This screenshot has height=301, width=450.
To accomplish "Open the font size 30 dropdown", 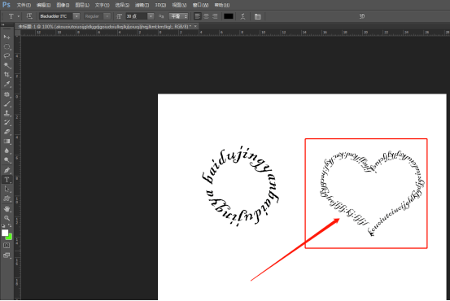I will 151,16.
